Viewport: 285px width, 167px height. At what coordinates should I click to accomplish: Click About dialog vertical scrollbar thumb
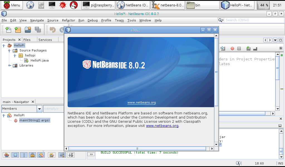(216, 72)
